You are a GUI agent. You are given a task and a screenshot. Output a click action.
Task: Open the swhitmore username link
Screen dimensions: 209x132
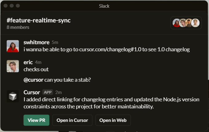click(36, 42)
